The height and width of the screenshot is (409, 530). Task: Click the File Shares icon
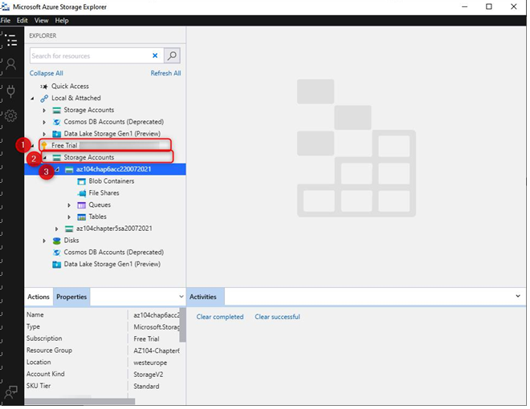[81, 193]
